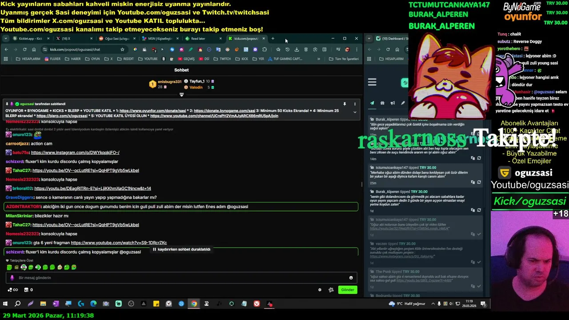The height and width of the screenshot is (320, 569).
Task: Open batu75s instagram link
Action: point(75,152)
